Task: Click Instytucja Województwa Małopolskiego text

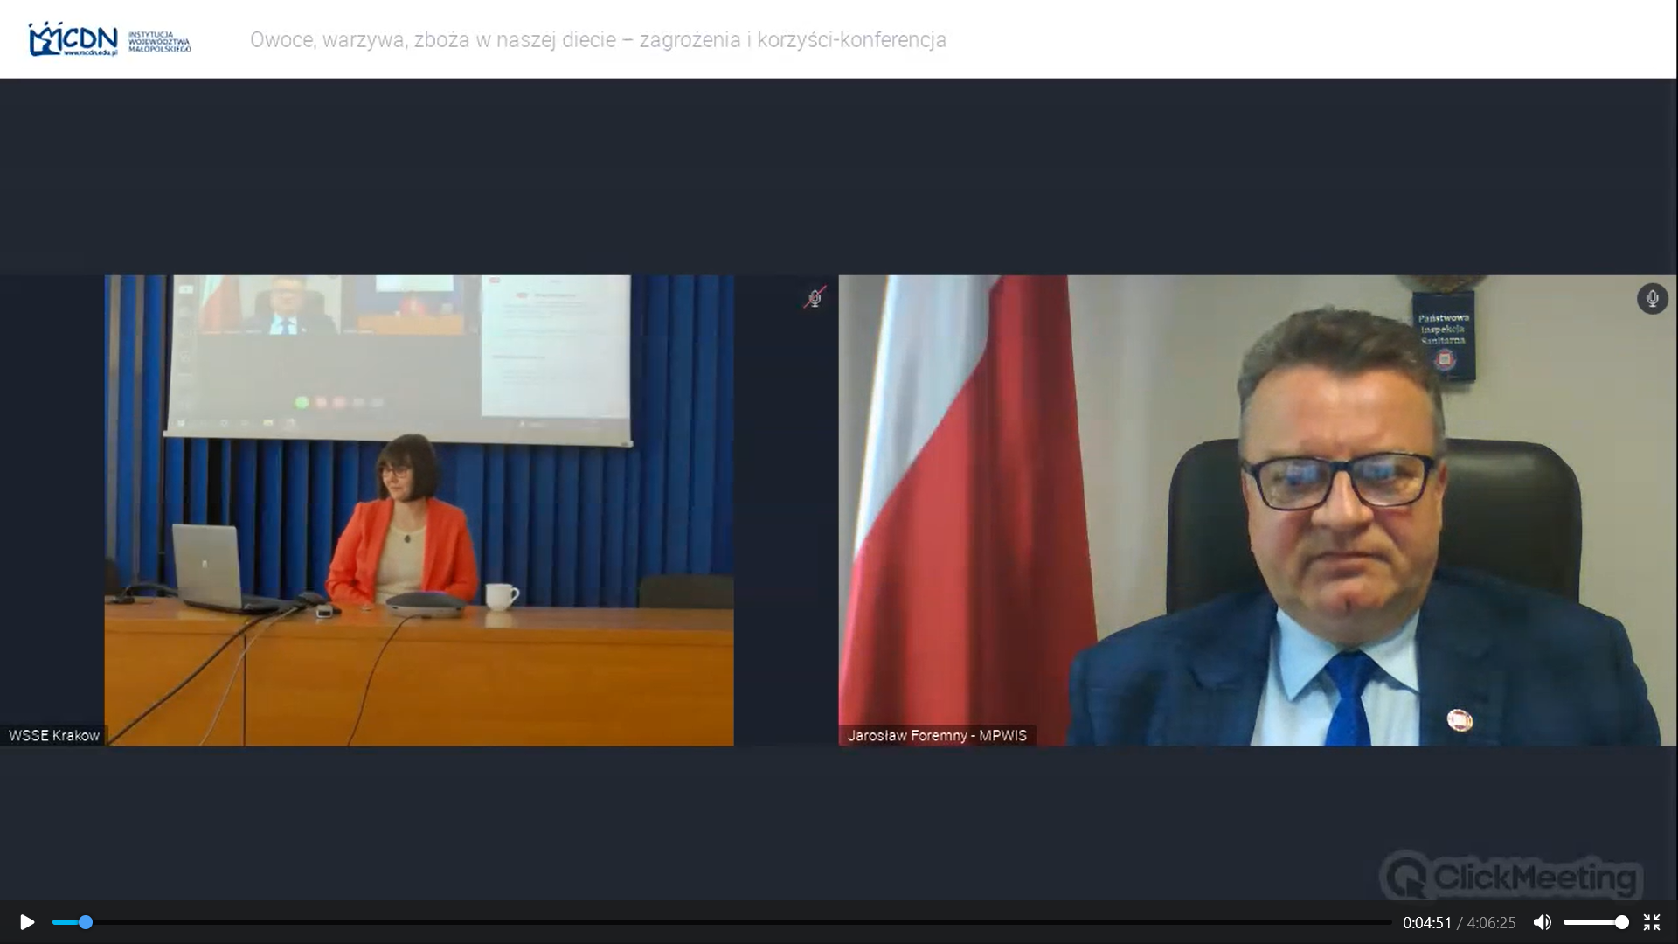Action: 159,41
